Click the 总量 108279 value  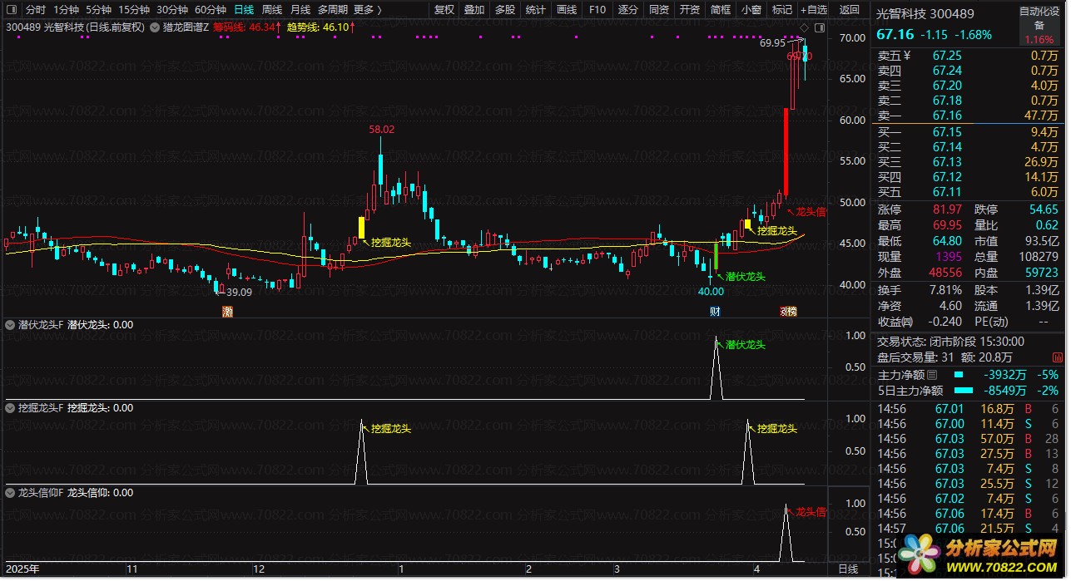(1037, 258)
